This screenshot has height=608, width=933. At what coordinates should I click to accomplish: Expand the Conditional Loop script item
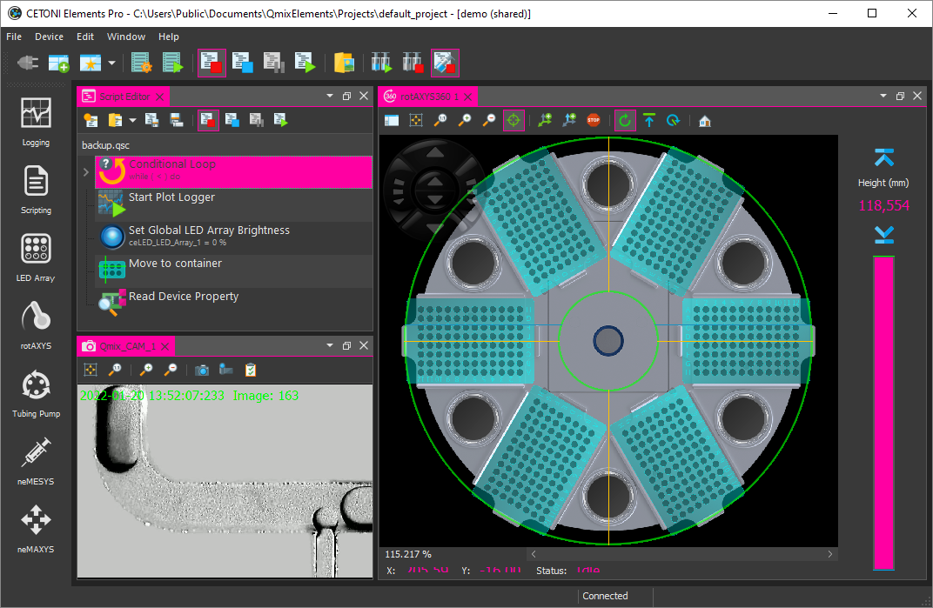pos(85,172)
